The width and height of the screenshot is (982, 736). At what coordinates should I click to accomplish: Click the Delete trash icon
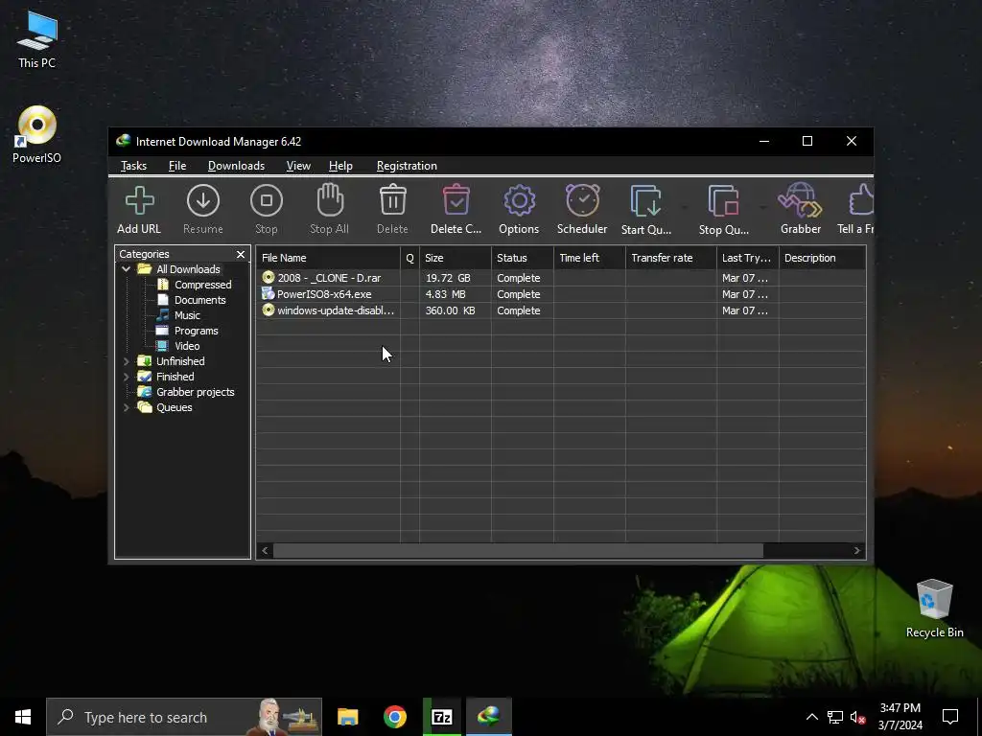point(392,209)
